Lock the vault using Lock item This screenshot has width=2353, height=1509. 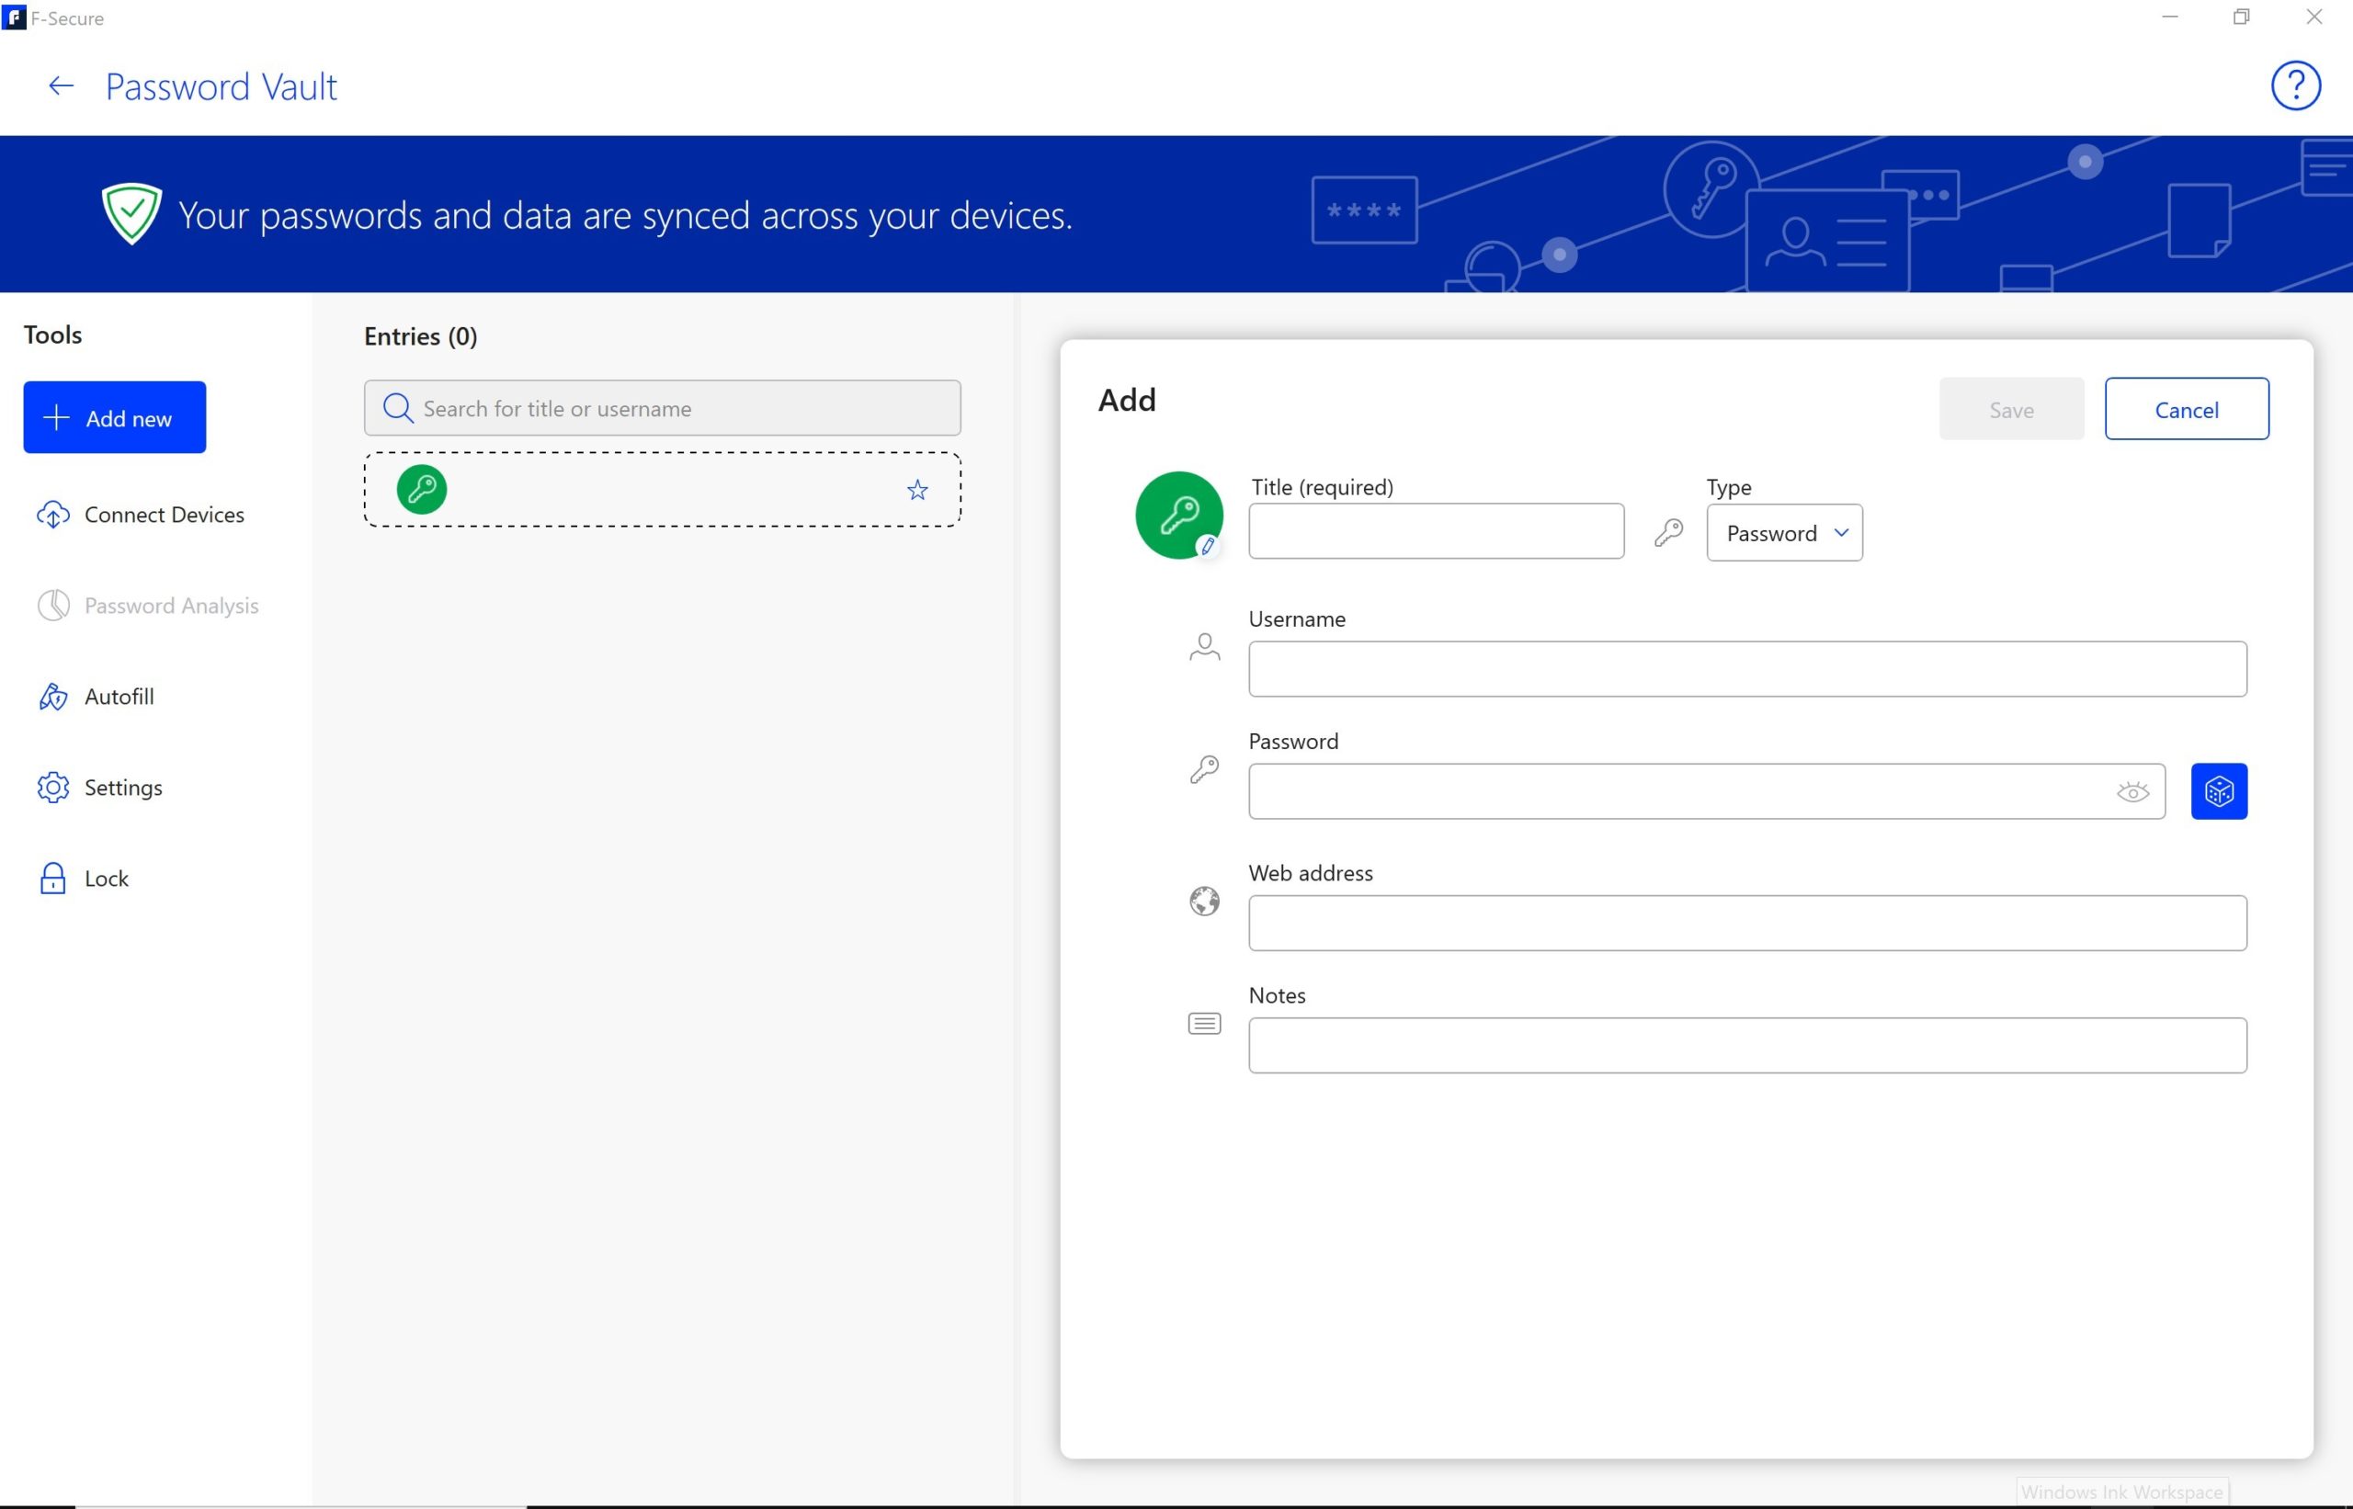coord(105,879)
